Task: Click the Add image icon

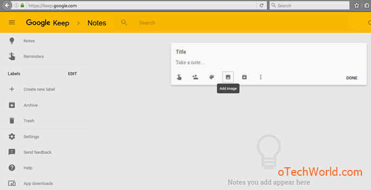Action: 228,77
